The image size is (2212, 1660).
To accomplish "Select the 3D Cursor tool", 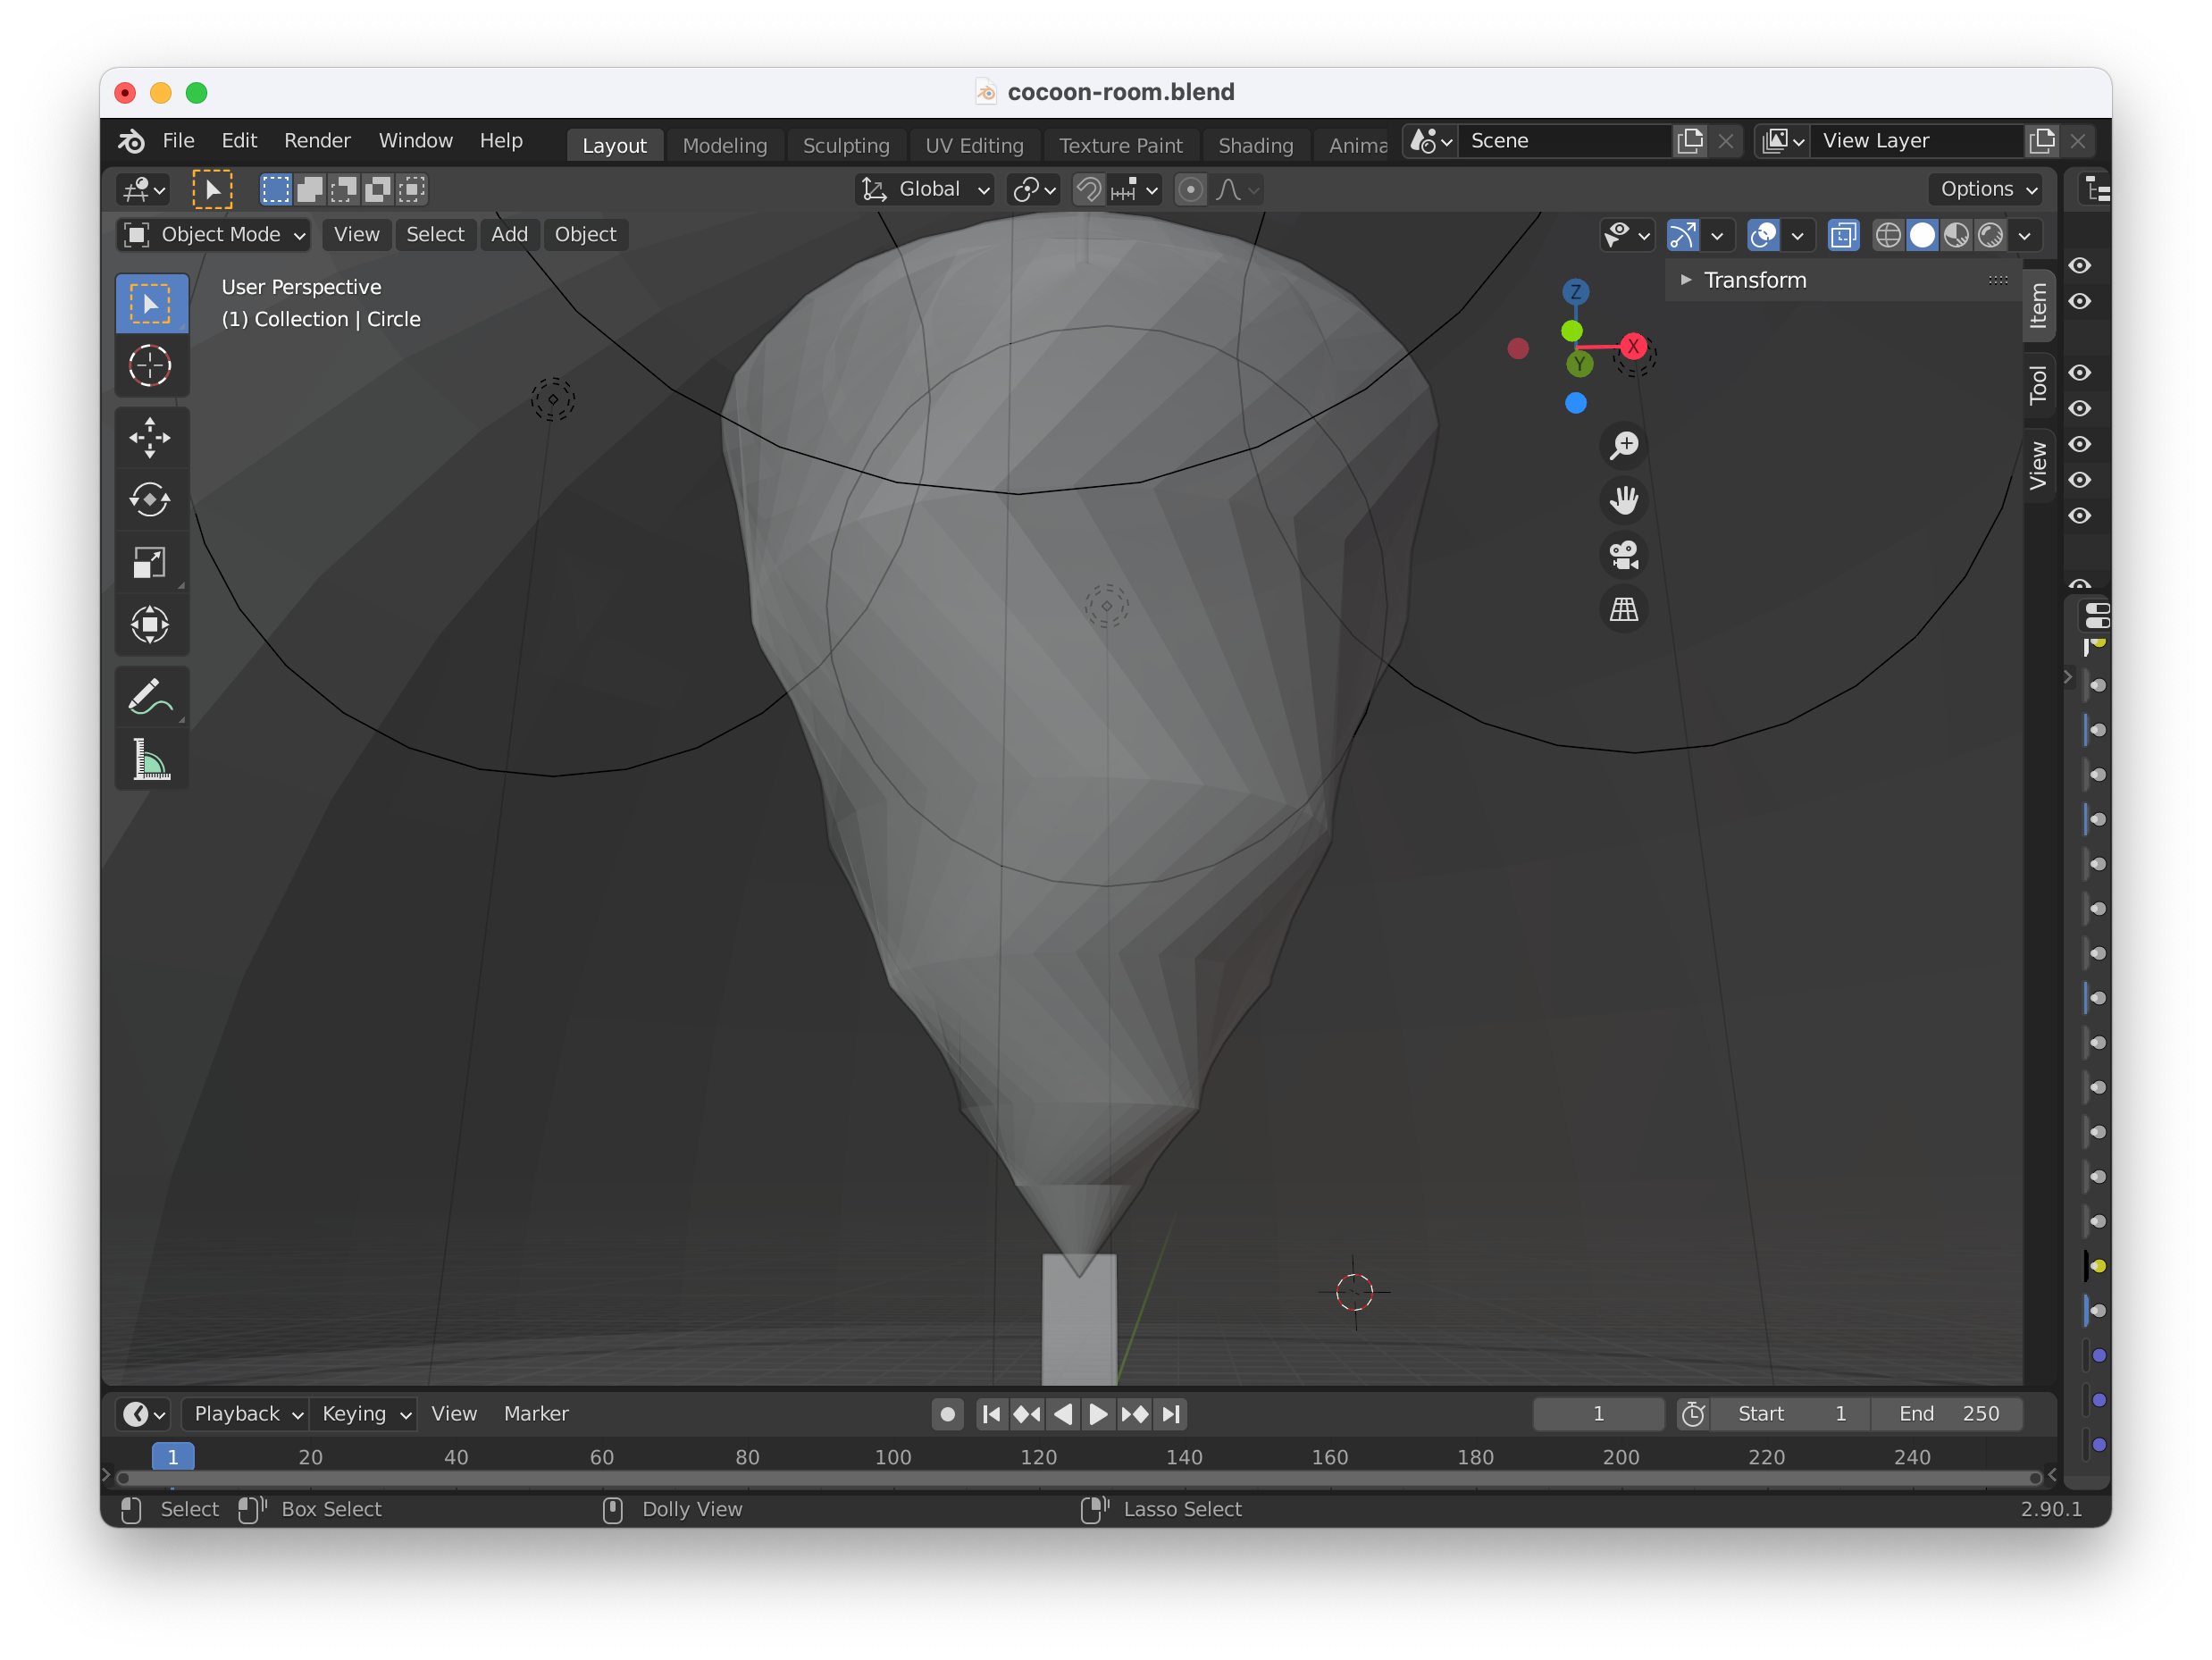I will (150, 366).
